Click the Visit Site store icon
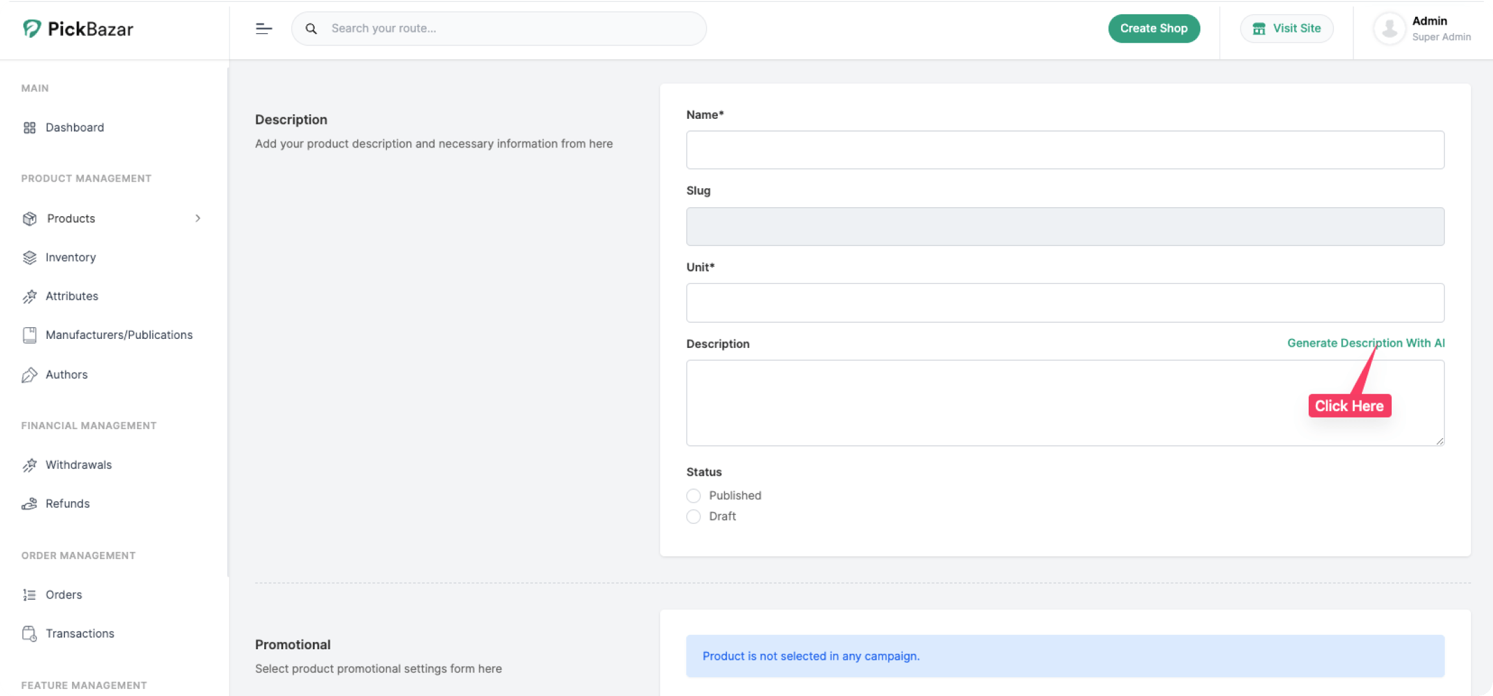This screenshot has width=1493, height=696. tap(1259, 29)
